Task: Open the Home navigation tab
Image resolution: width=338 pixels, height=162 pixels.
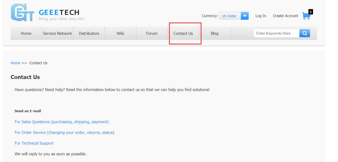Action: point(26,33)
